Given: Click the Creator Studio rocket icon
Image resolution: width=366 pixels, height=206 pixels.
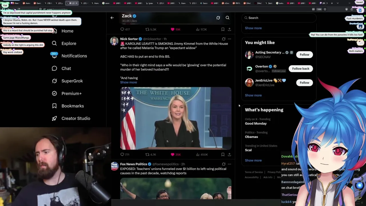Looking at the screenshot, I should pyautogui.click(x=54, y=118).
